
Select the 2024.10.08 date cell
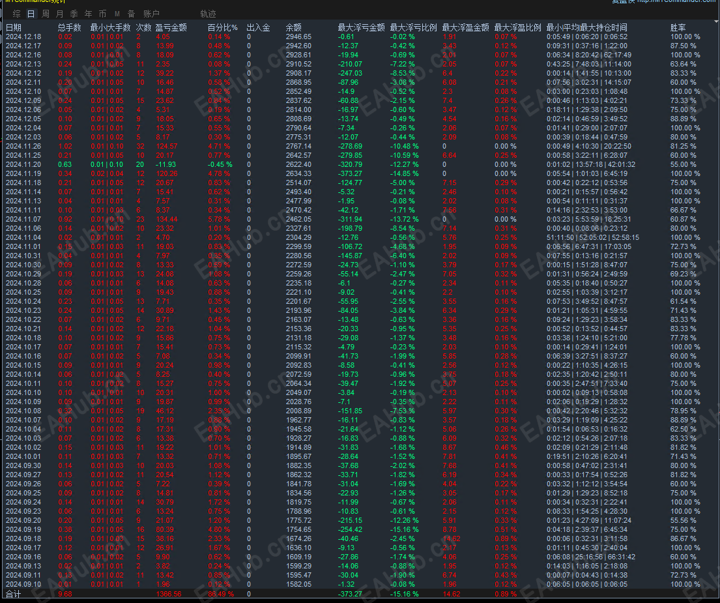[23, 411]
